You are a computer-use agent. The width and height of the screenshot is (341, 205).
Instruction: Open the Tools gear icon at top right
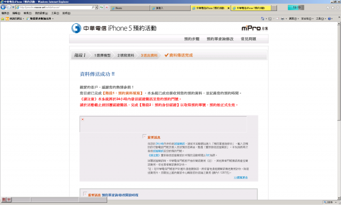click(x=338, y=7)
